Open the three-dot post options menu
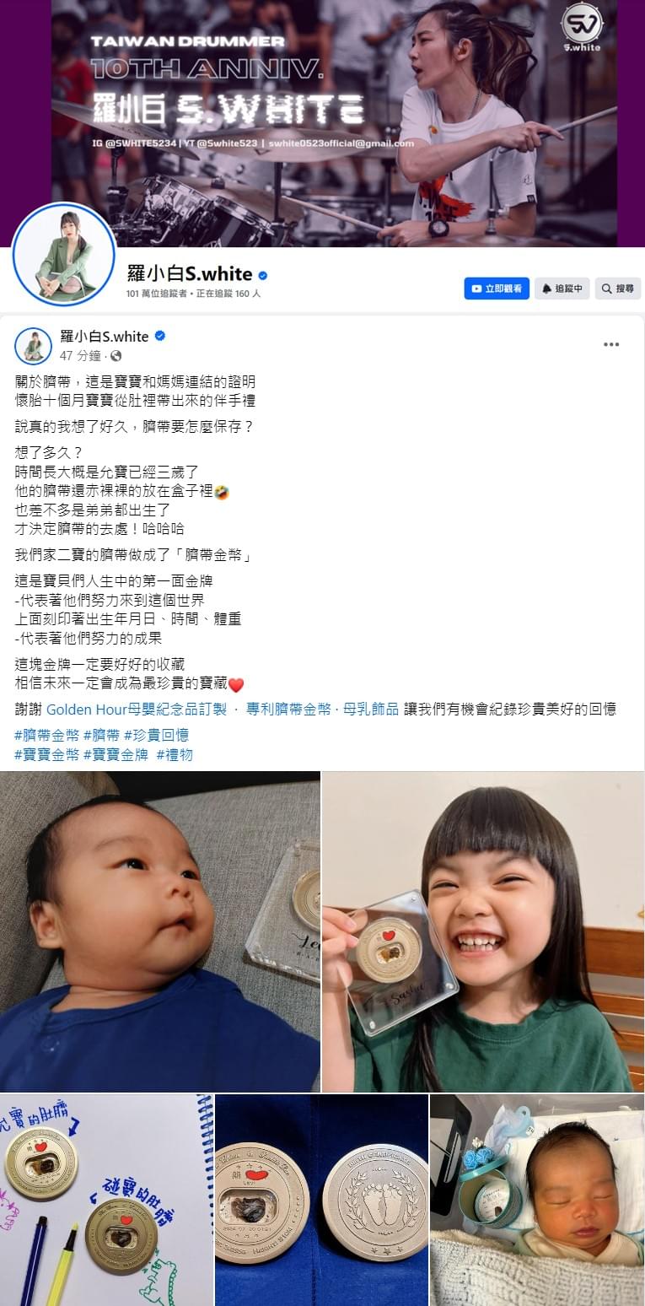This screenshot has height=1306, width=645. [611, 344]
